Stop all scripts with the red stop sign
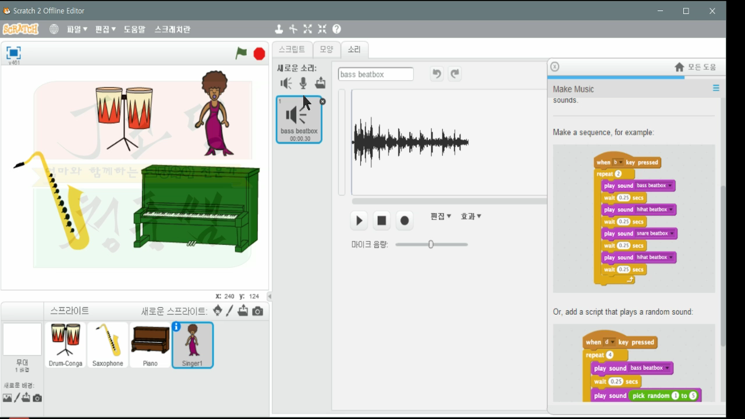 (260, 54)
